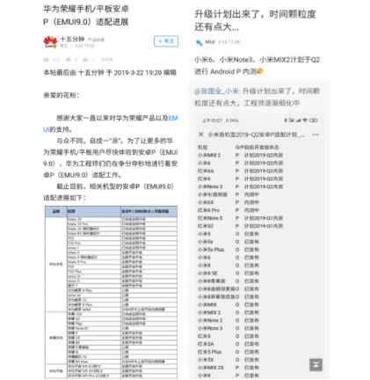Click the line 本帖最后由 十五分钟 于 2019-3-22 19:20 编辑
Viewport: 370px width, 380px height.
110,72
